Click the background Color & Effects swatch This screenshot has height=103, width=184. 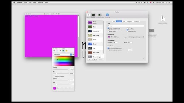point(109,37)
